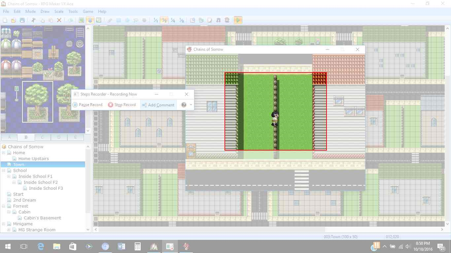Open the Scale menu
451x253 pixels.
tap(59, 12)
